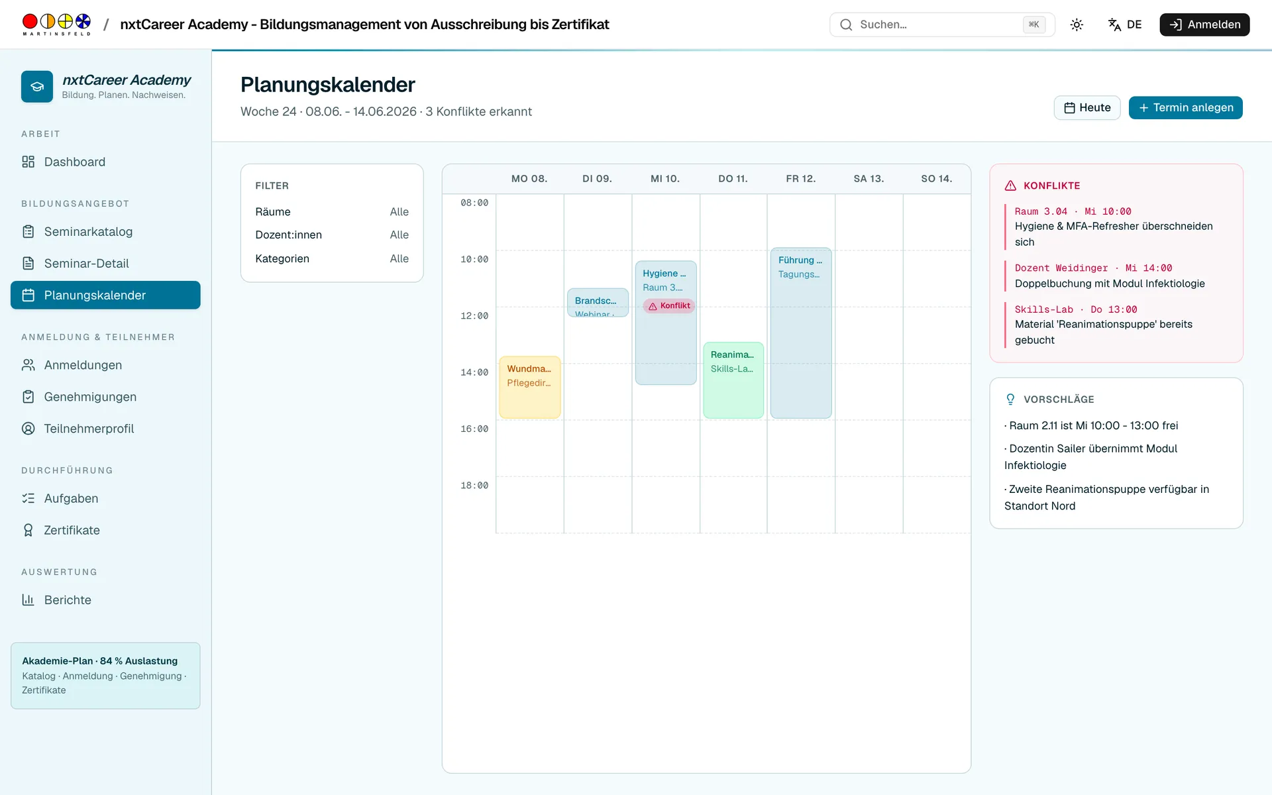Navigate to Seminarkatalog

[105, 232]
